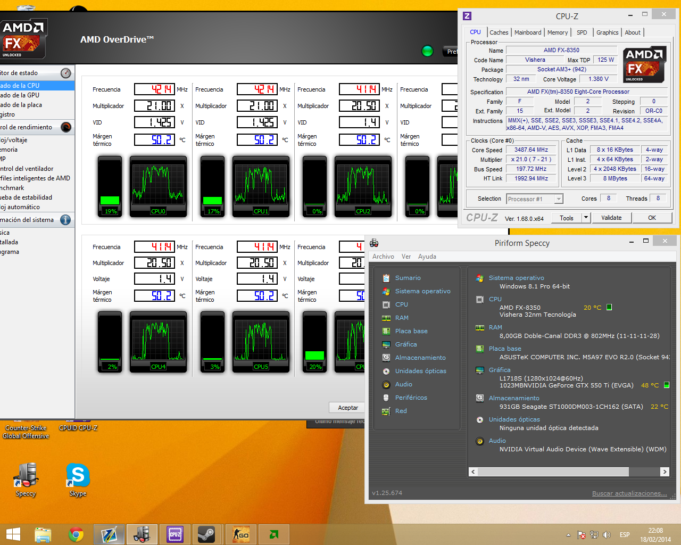Switch to Memory tab in CPU-Z
Image resolution: width=681 pixels, height=545 pixels.
click(x=558, y=32)
